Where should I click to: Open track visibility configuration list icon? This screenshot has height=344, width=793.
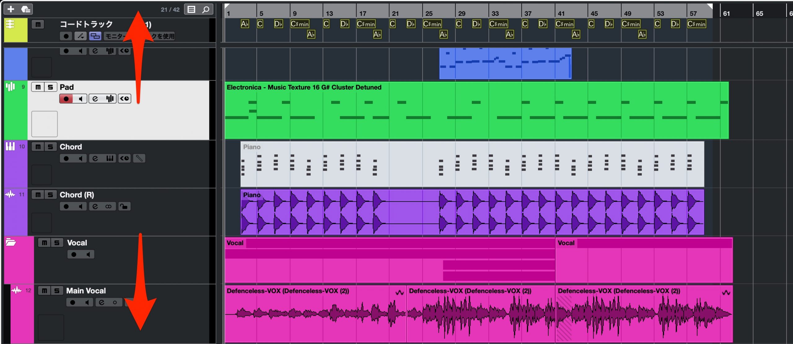coord(191,10)
